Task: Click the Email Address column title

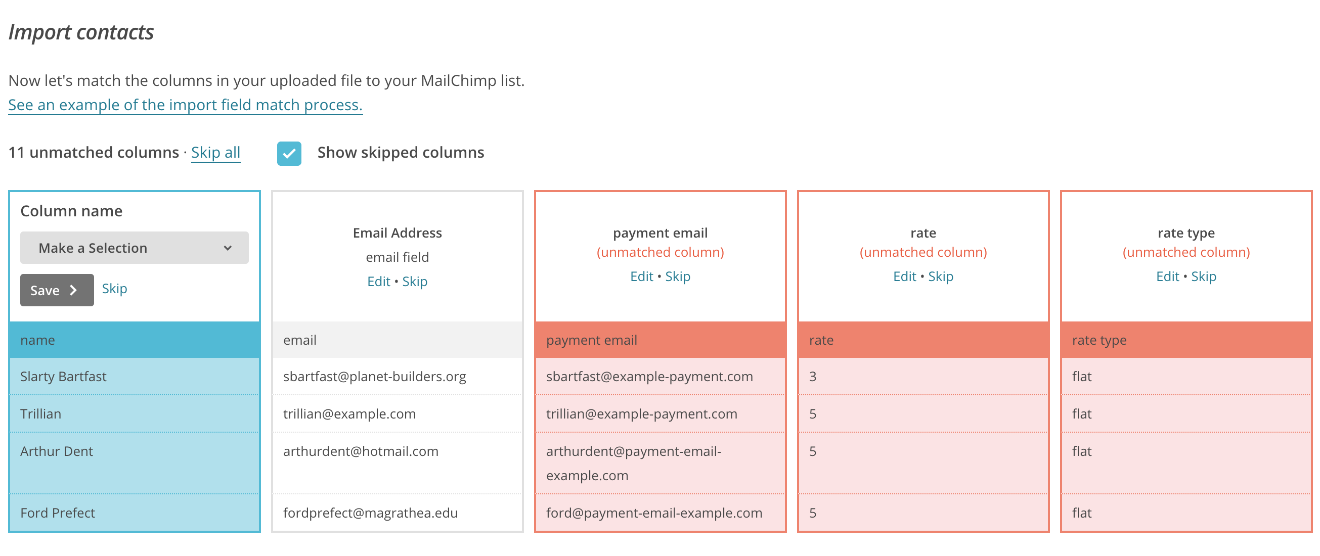Action: pos(397,233)
